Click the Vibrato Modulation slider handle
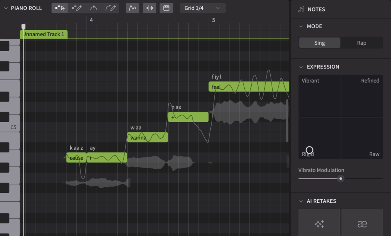391x236 pixels. [x=341, y=178]
